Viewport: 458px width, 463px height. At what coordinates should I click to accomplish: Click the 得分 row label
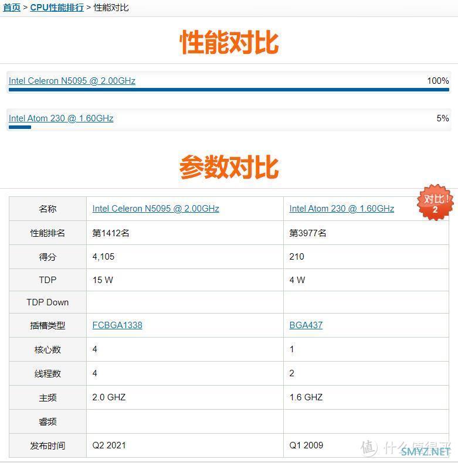48,257
